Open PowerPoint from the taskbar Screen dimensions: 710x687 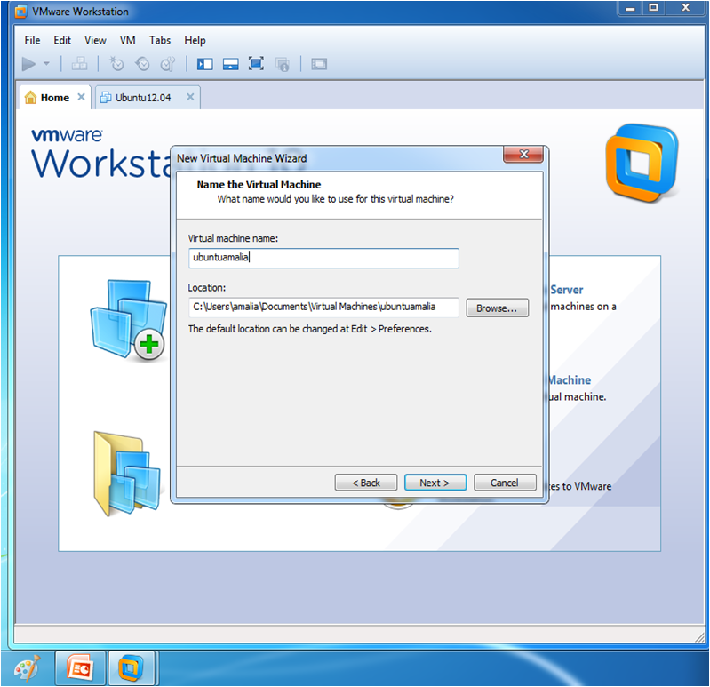[81, 668]
